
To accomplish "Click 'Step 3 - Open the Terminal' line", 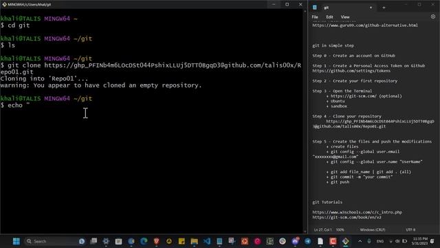I will pyautogui.click(x=342, y=91).
